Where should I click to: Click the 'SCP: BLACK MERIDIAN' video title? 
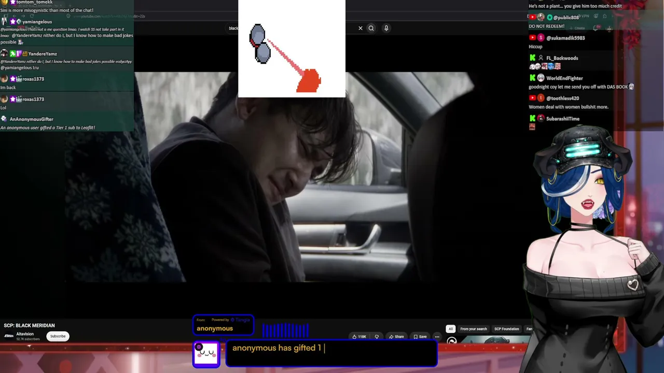(x=29, y=325)
